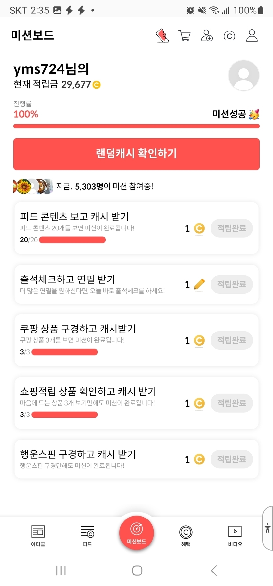Open the 혜택 tab
This screenshot has height=586, width=273.
tap(186, 535)
